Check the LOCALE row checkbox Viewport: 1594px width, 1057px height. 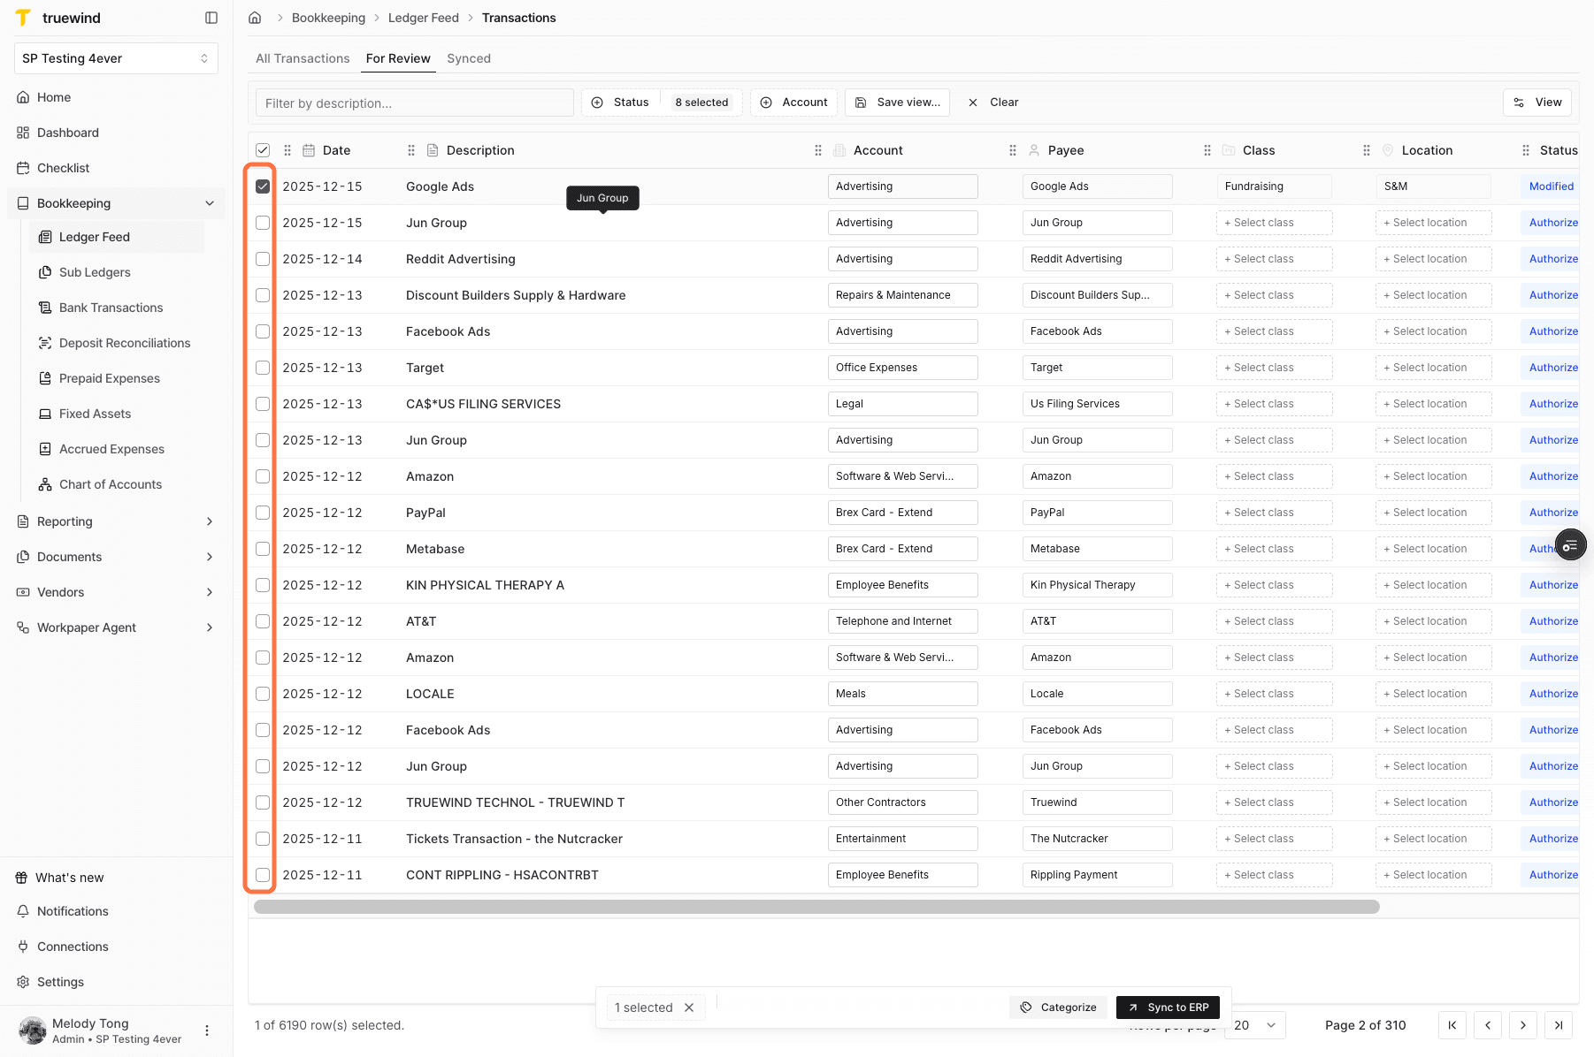click(x=263, y=694)
